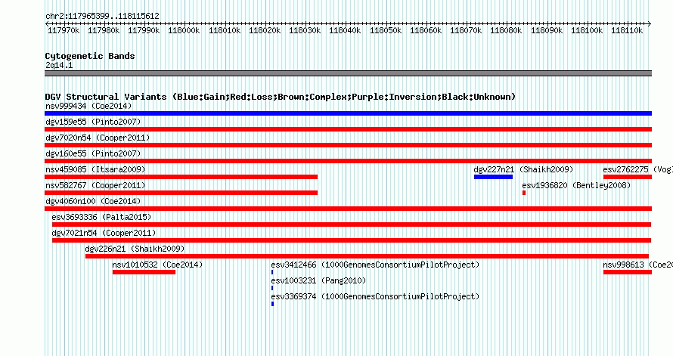The height and width of the screenshot is (356, 673).
Task: Select the red esv2762275 loss bar
Action: point(628,177)
